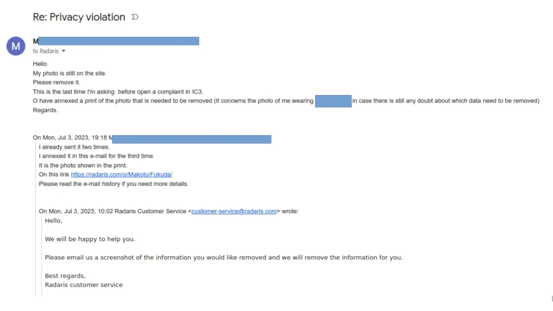The image size is (553, 311).
Task: Click the 'Radaris customer service' signature line
Action: (x=84, y=285)
